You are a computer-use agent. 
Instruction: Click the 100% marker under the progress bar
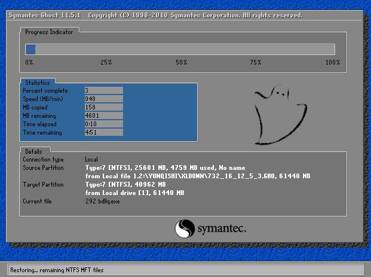332,62
